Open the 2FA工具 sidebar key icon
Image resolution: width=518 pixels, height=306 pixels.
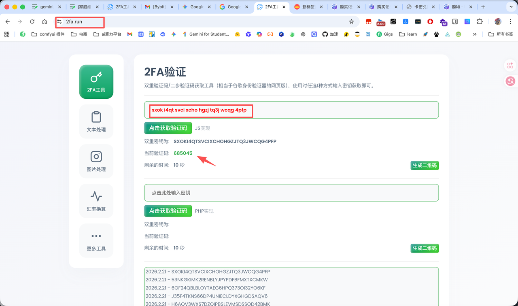[96, 81]
